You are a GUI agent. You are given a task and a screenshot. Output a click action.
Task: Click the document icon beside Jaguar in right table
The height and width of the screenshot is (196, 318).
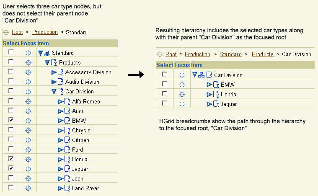[x=216, y=104]
